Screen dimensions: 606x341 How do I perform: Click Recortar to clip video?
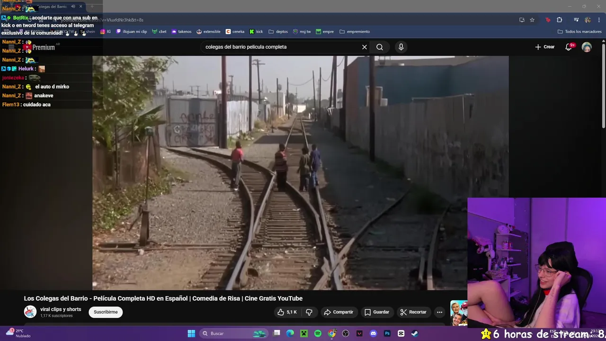[x=413, y=312]
